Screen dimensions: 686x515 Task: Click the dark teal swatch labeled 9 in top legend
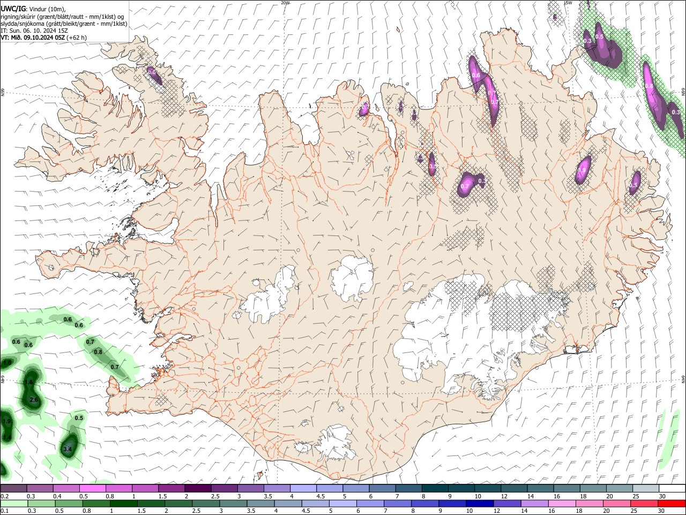[461, 489]
